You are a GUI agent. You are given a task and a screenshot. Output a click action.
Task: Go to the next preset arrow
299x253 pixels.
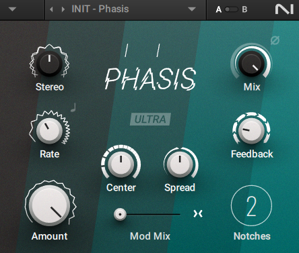(63, 9)
